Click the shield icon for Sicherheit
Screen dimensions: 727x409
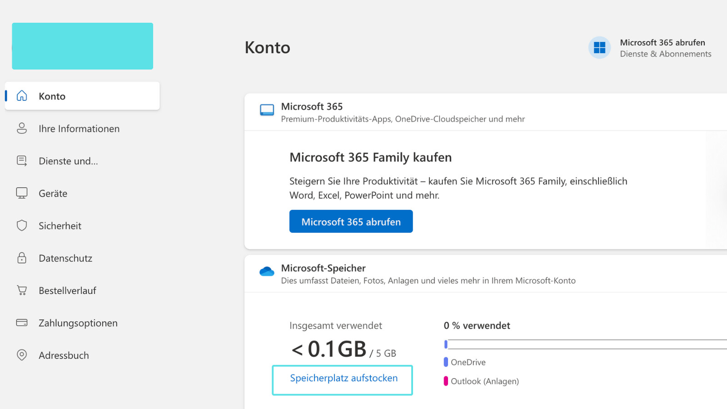coord(22,226)
